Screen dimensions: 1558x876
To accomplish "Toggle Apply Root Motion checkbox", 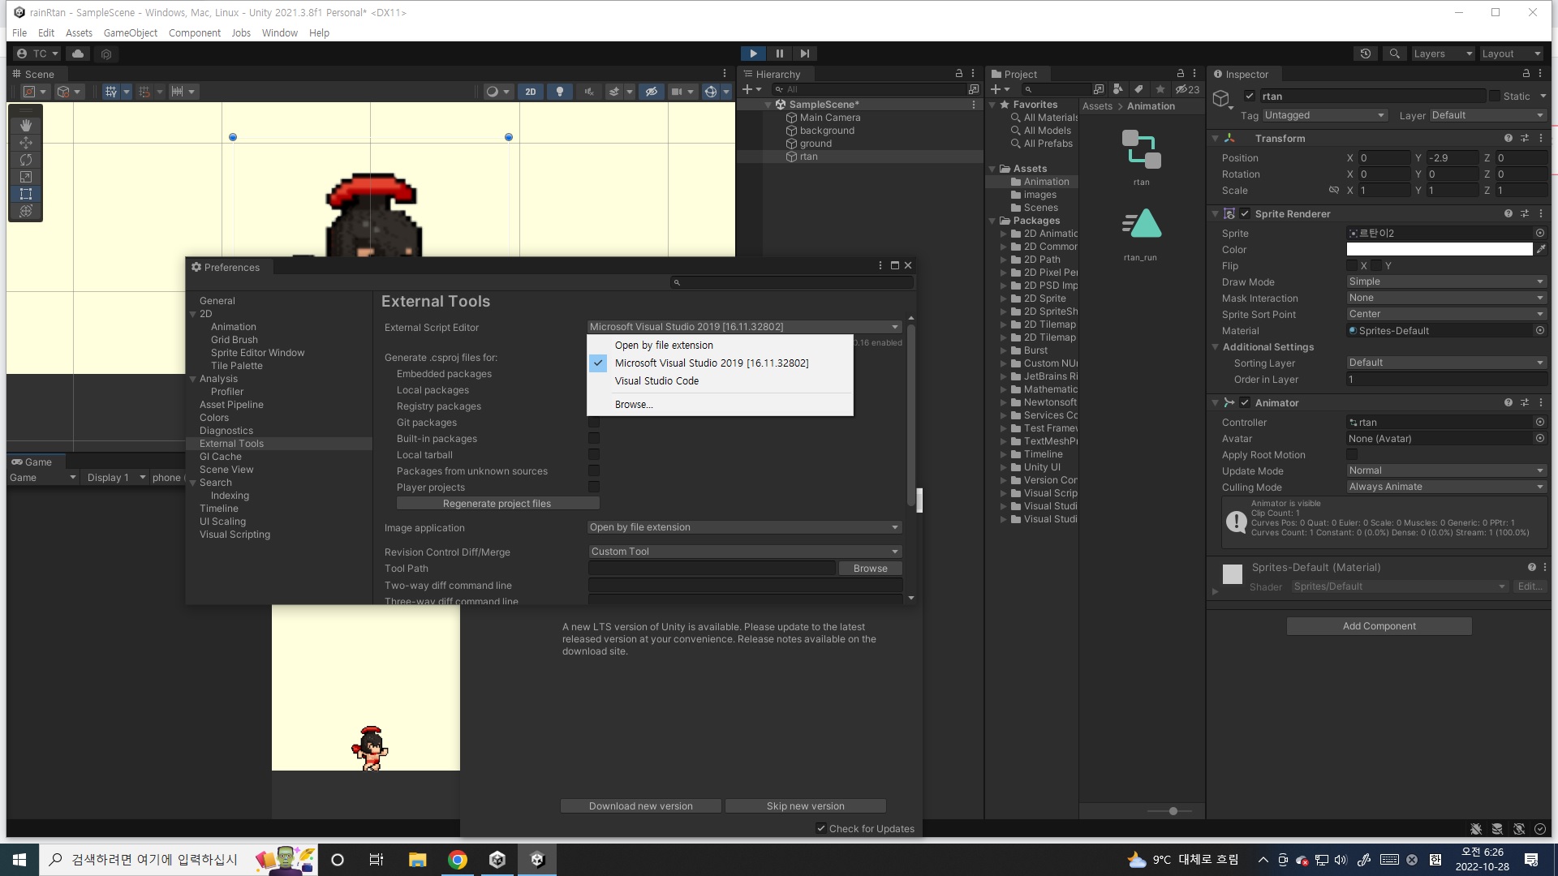I will pos(1352,455).
